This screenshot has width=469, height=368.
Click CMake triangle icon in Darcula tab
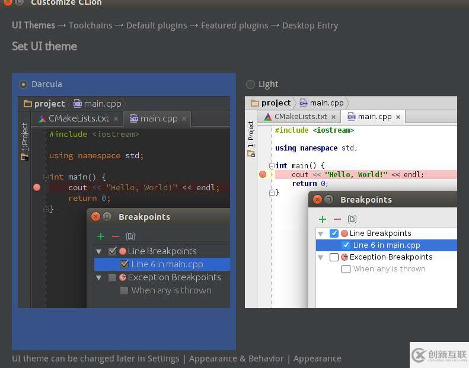(x=42, y=119)
